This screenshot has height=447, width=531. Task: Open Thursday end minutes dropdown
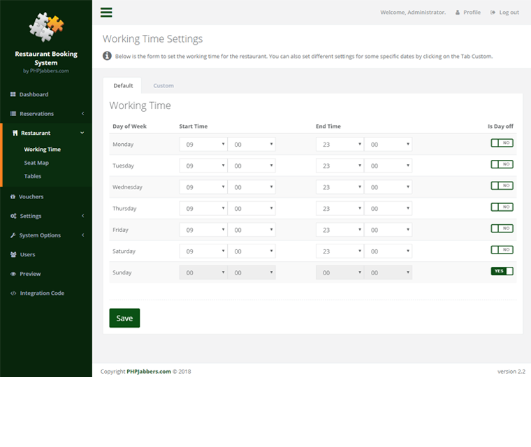[388, 208]
